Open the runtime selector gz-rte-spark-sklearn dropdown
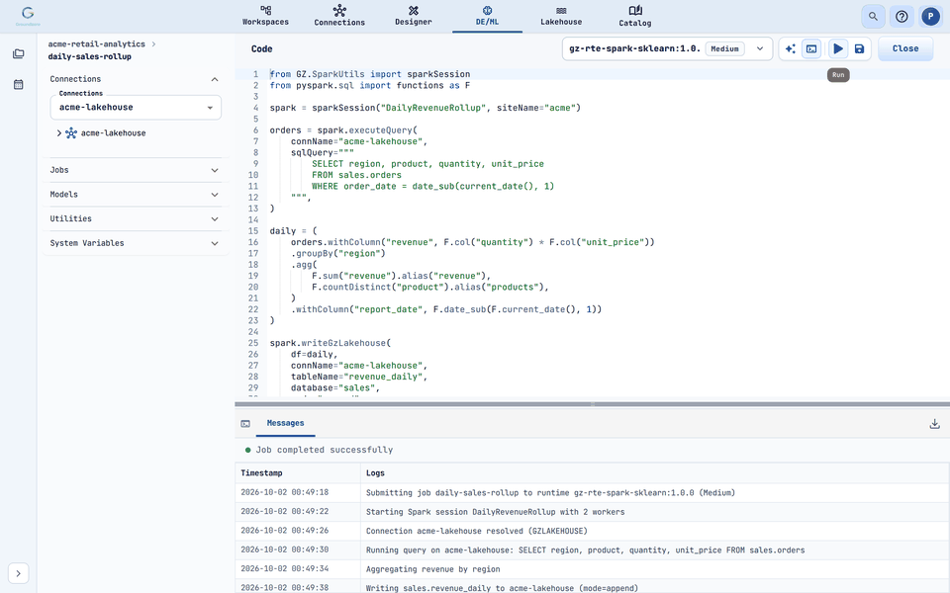950x593 pixels. pos(667,49)
